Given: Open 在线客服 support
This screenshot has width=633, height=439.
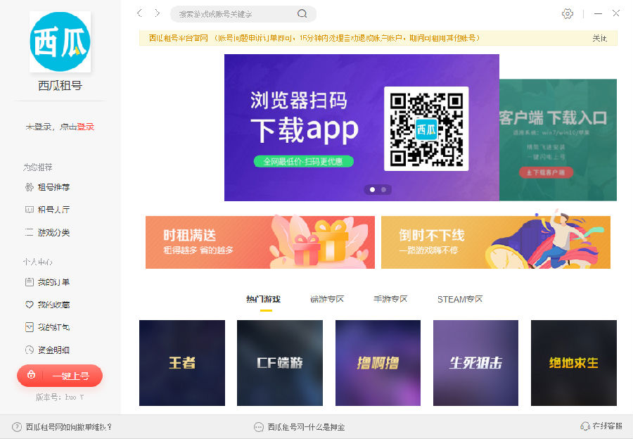Looking at the screenshot, I should pos(607,426).
